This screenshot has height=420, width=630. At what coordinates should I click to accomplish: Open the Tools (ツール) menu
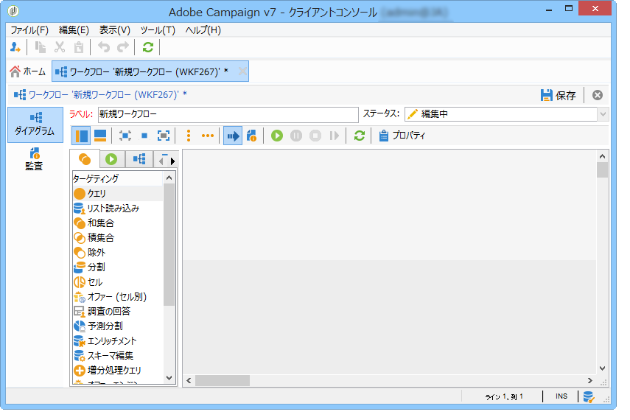pos(158,30)
